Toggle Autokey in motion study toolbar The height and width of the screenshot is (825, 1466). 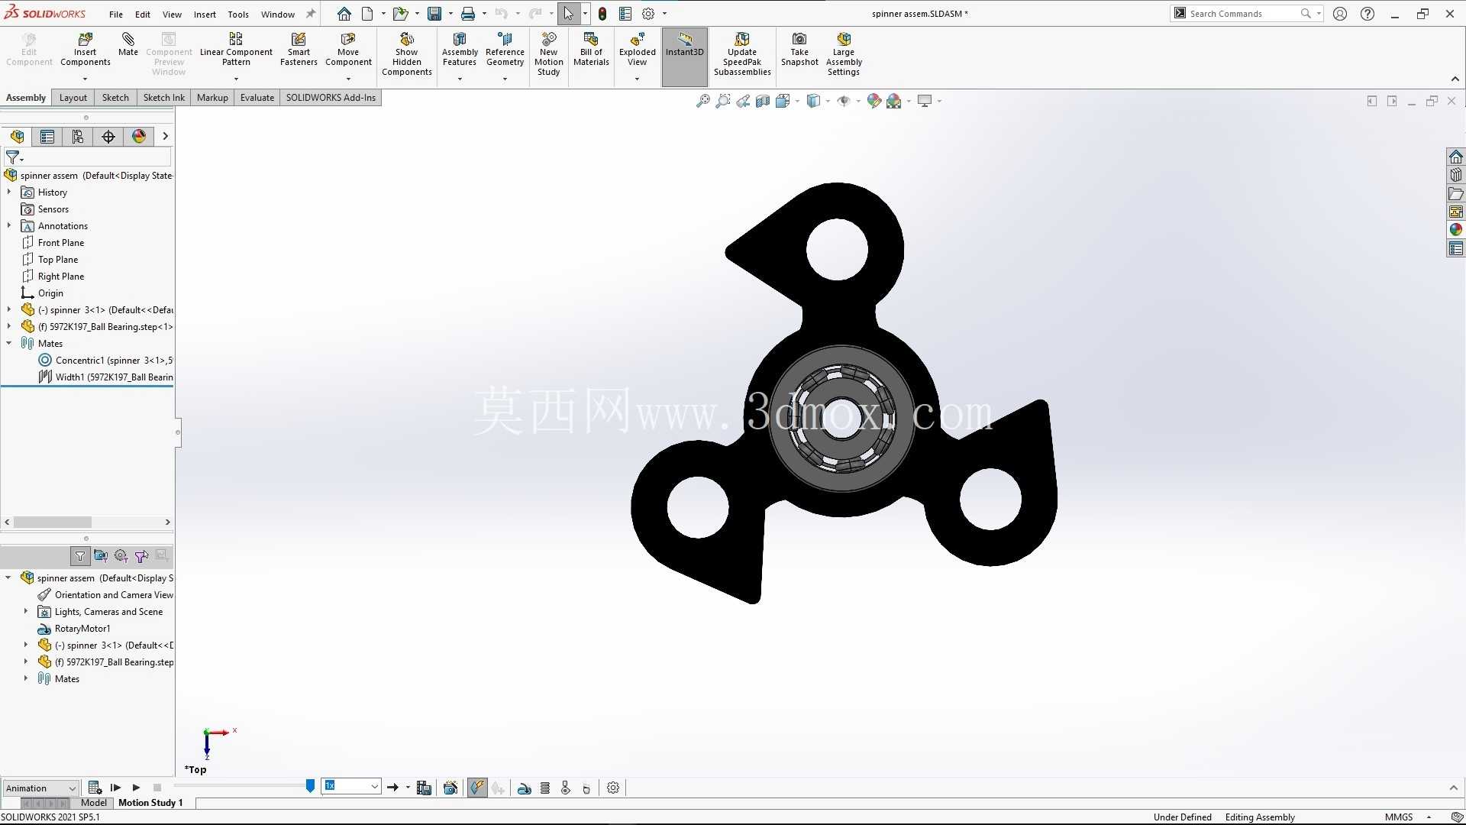477,788
